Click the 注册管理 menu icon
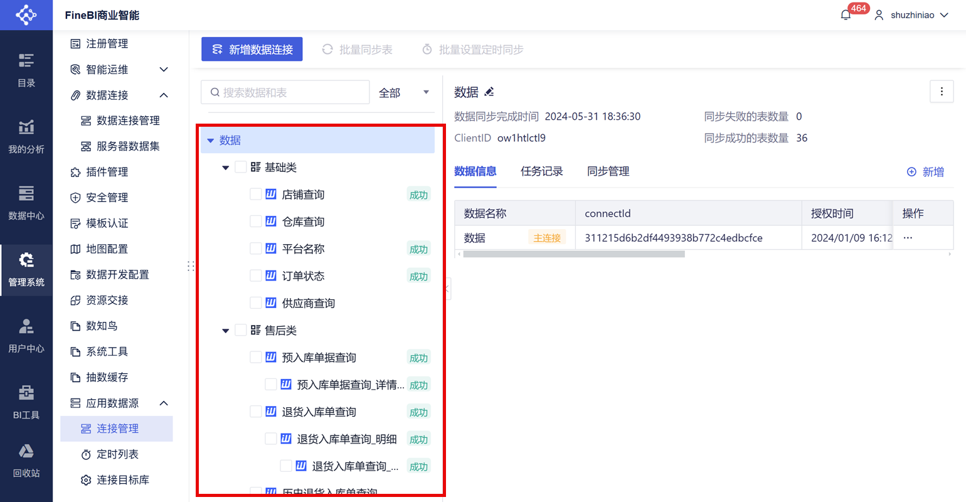 (75, 43)
